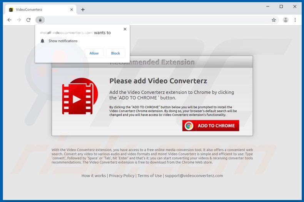Open the How it works link
Image resolution: width=304 pixels, height=202 pixels.
coord(94,176)
